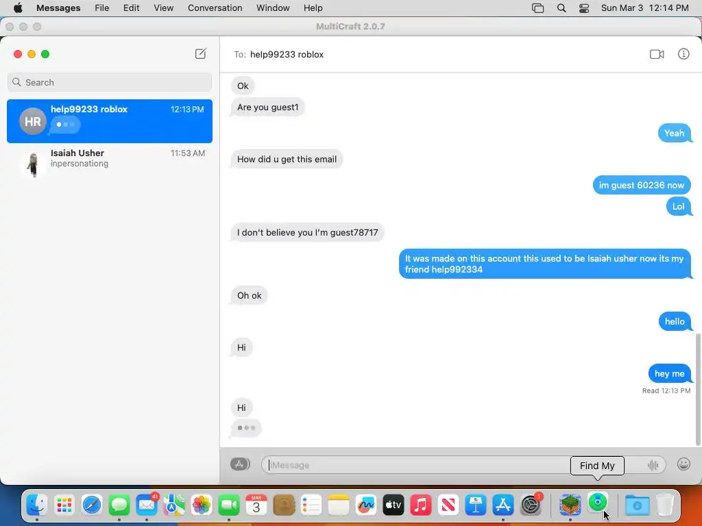Open Calendar from the Dock
Viewport: 702px width, 526px height.
click(256, 505)
